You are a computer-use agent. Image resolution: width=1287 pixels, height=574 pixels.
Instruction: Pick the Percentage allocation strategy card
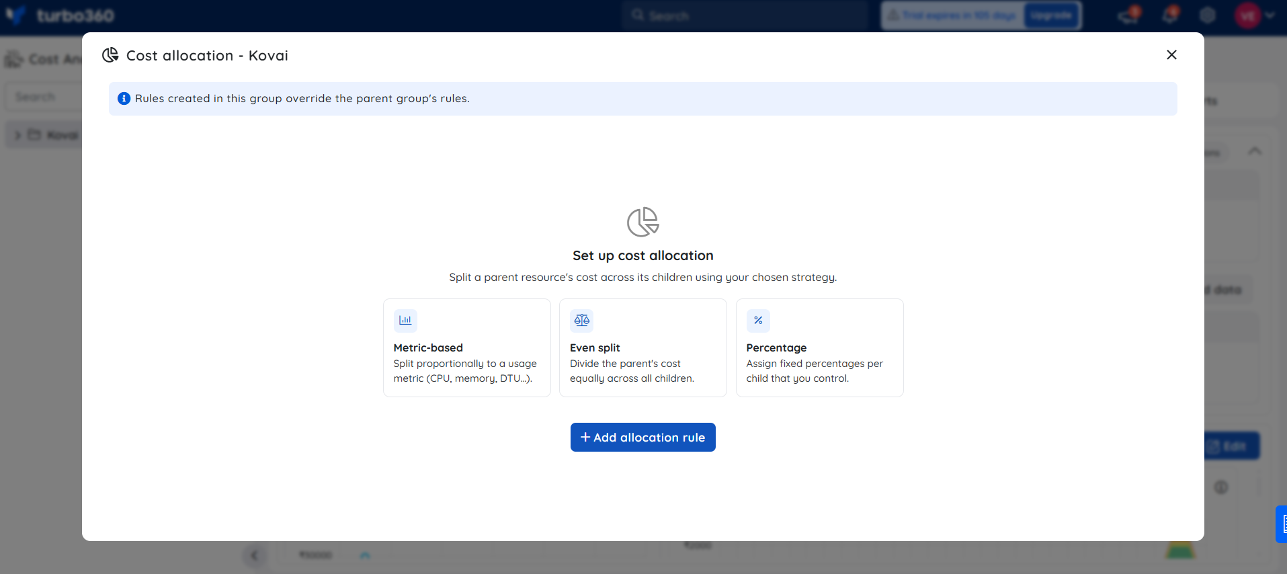click(819, 347)
